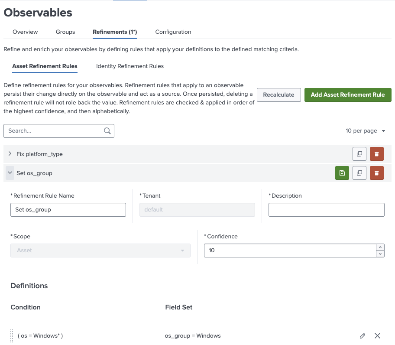The image size is (395, 345).
Task: Collapse the Set os_group rule
Action: (10, 172)
